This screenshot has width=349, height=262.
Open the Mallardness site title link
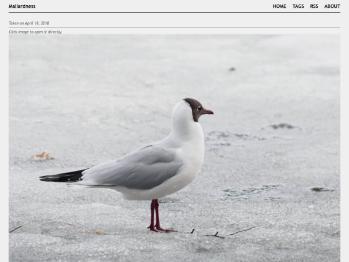click(x=22, y=6)
